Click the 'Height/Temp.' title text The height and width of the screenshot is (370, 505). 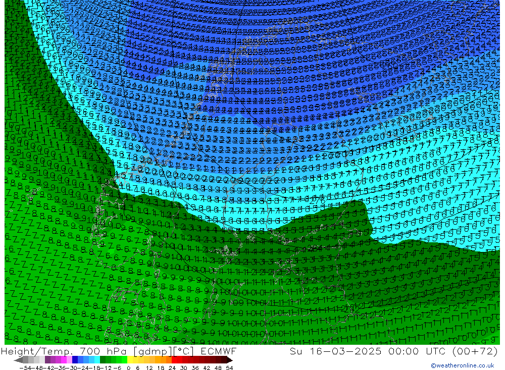click(x=38, y=351)
